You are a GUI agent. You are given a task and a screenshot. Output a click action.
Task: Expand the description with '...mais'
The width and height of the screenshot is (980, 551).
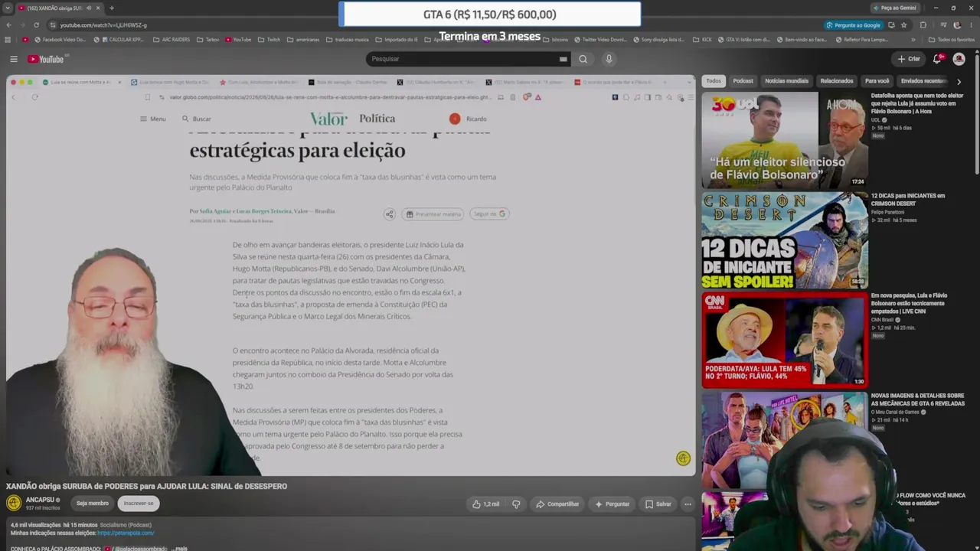tap(179, 548)
